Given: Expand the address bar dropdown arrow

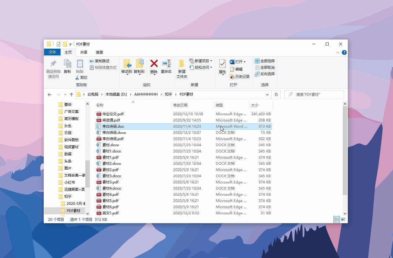Looking at the screenshot, I should coord(267,94).
